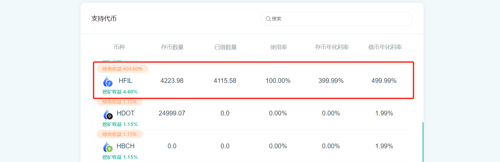Click HFIL's 挖矿收益 4.60% label
Viewport: 500px width, 162px height.
[120, 92]
